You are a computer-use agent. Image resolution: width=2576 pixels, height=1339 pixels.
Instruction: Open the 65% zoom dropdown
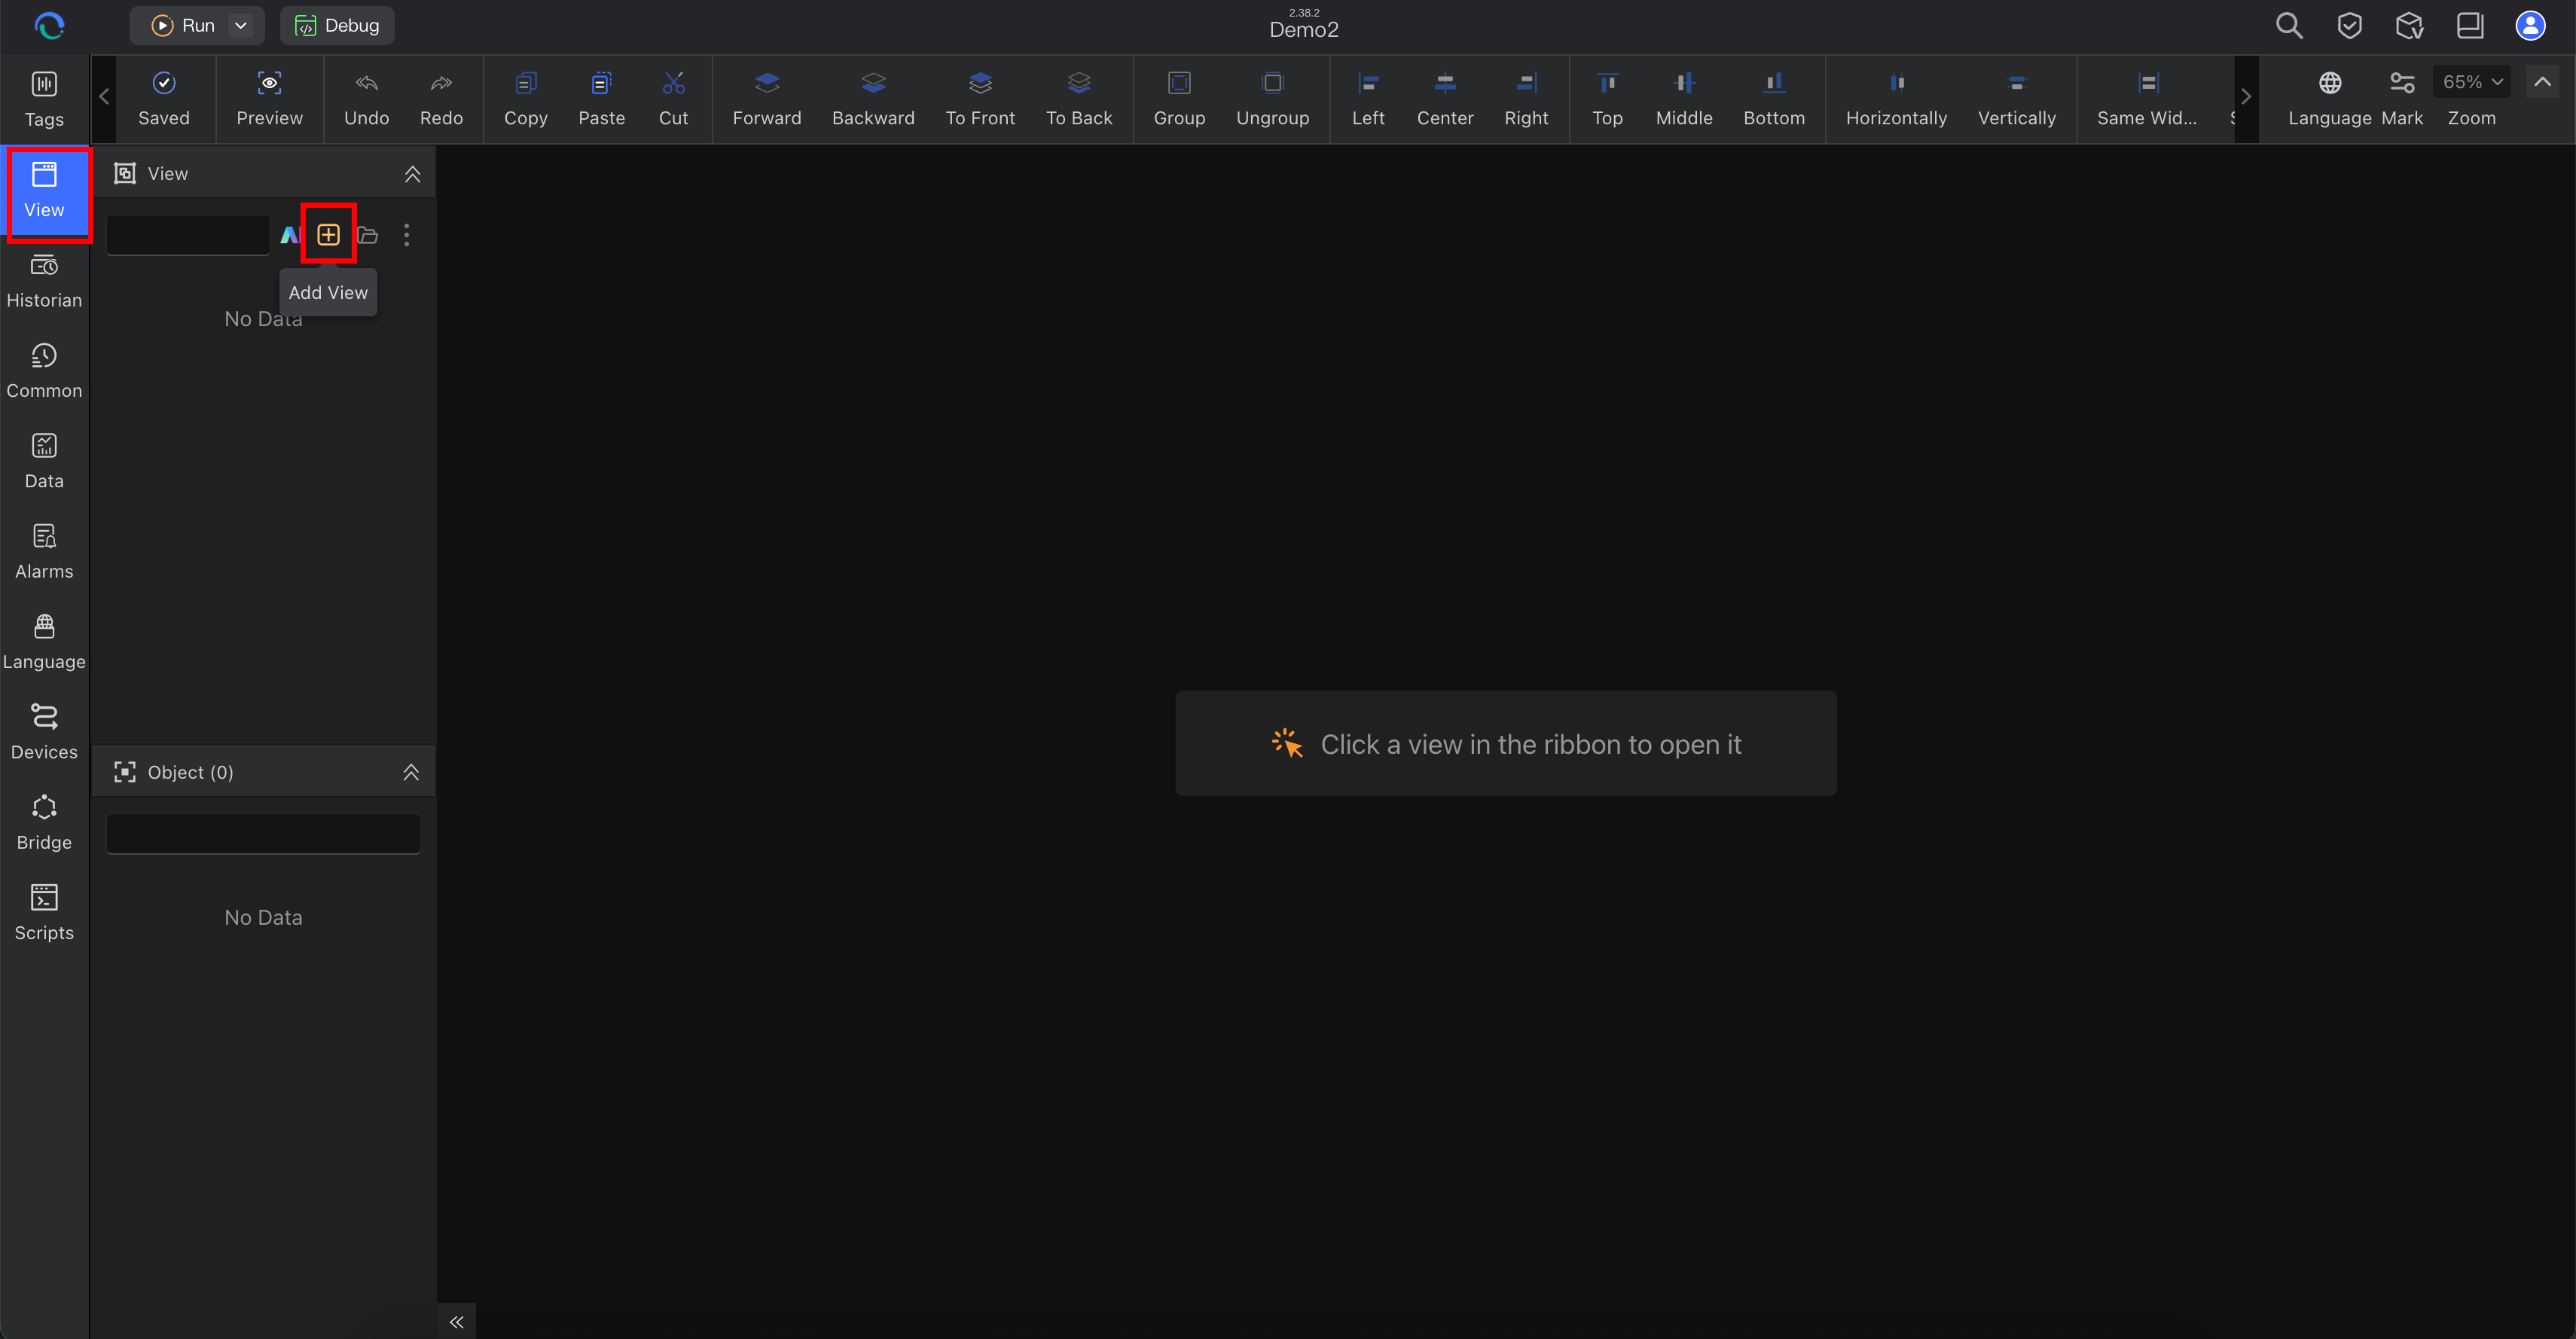[x=2471, y=82]
